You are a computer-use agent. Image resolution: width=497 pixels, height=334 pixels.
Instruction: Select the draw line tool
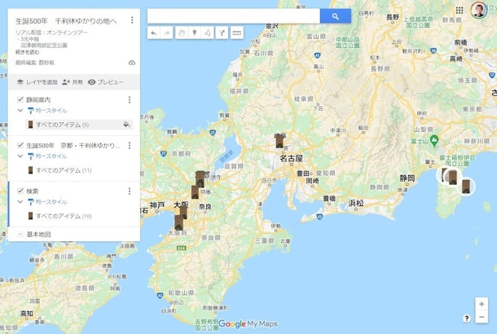click(x=208, y=33)
